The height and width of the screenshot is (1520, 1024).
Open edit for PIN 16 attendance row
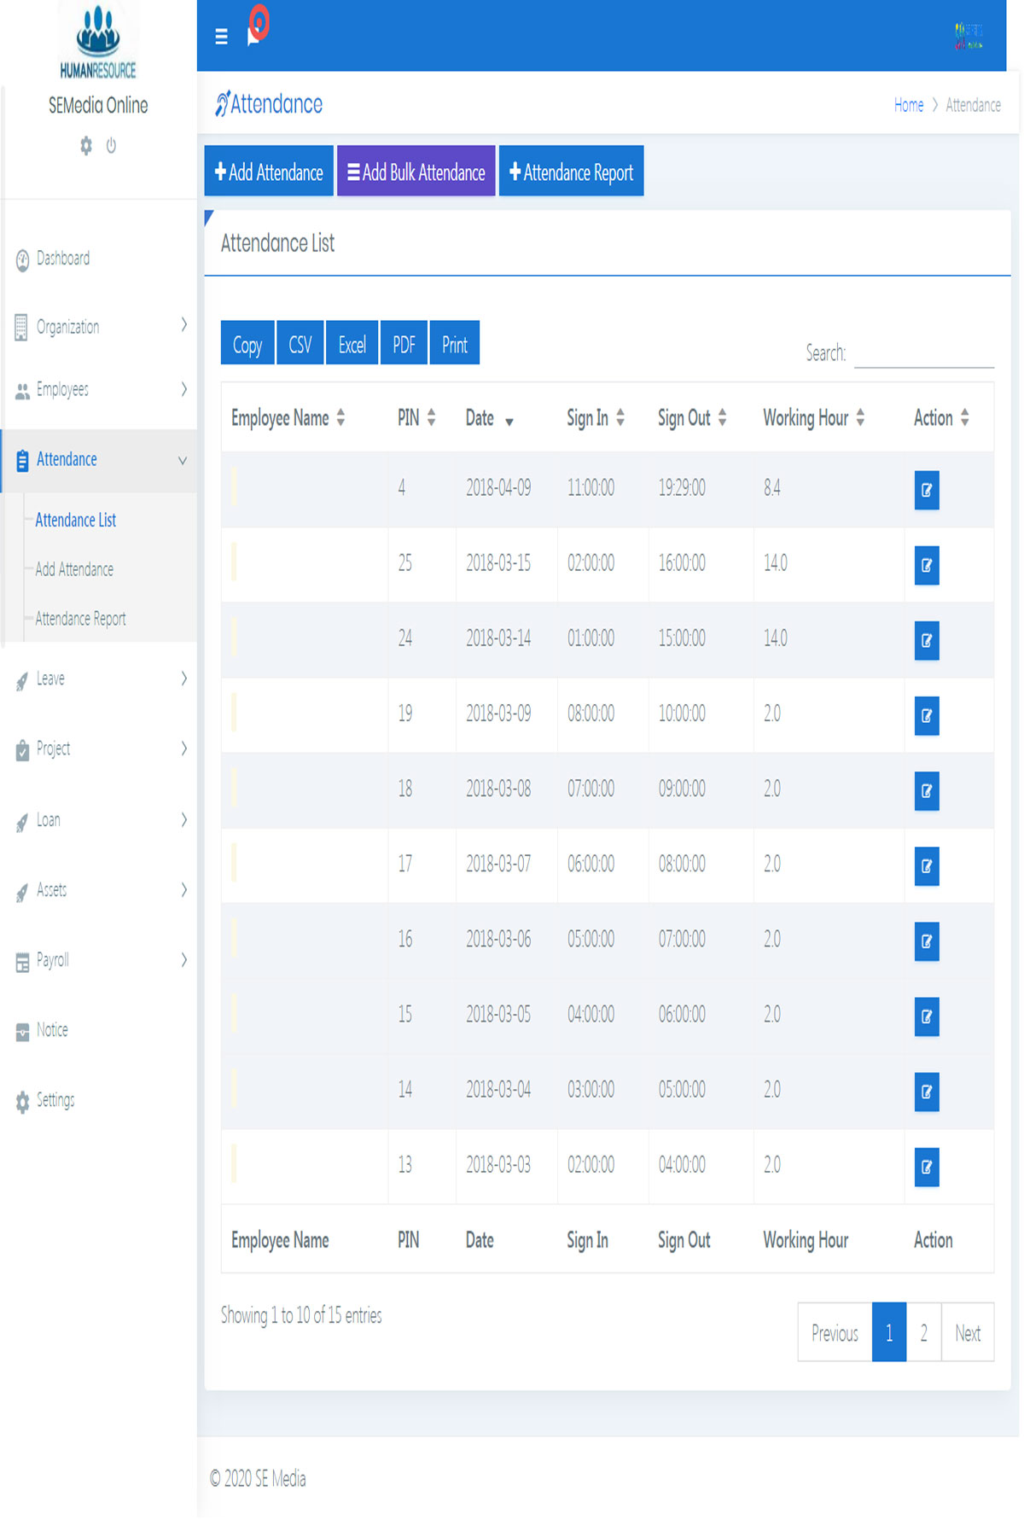927,941
